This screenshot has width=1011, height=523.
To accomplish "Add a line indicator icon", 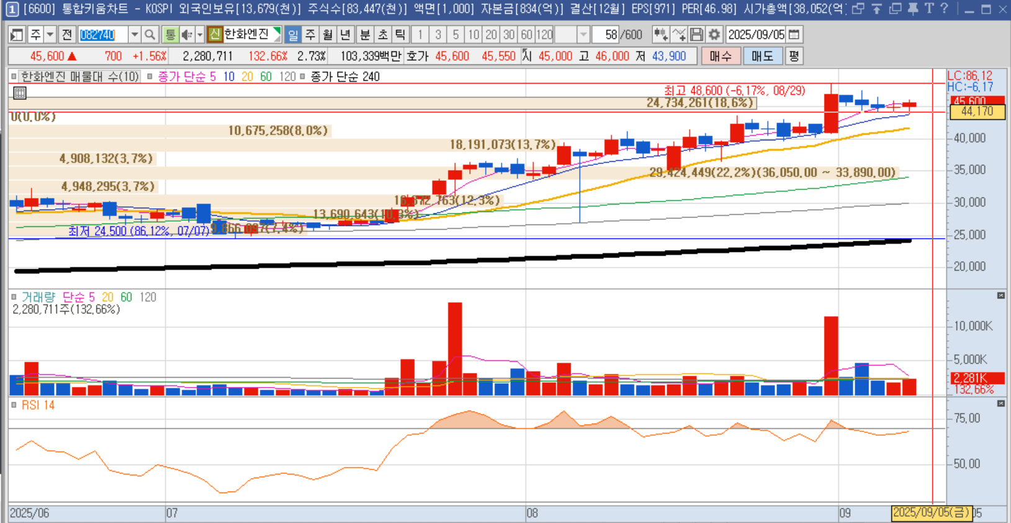I will click(679, 35).
